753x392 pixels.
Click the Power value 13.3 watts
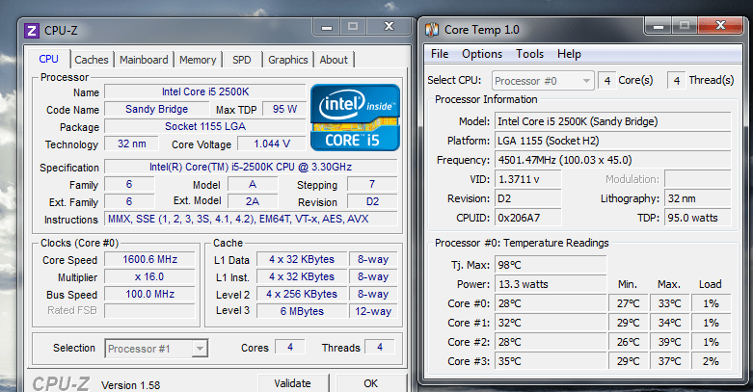pyautogui.click(x=551, y=284)
